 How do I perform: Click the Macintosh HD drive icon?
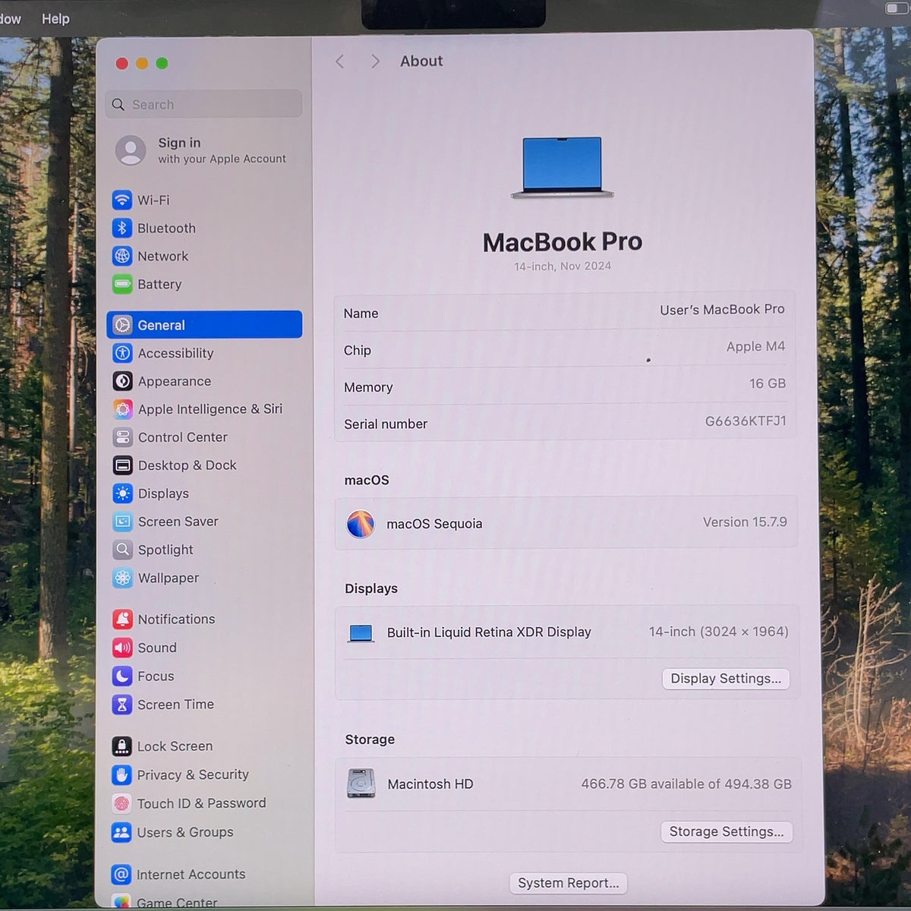[361, 783]
